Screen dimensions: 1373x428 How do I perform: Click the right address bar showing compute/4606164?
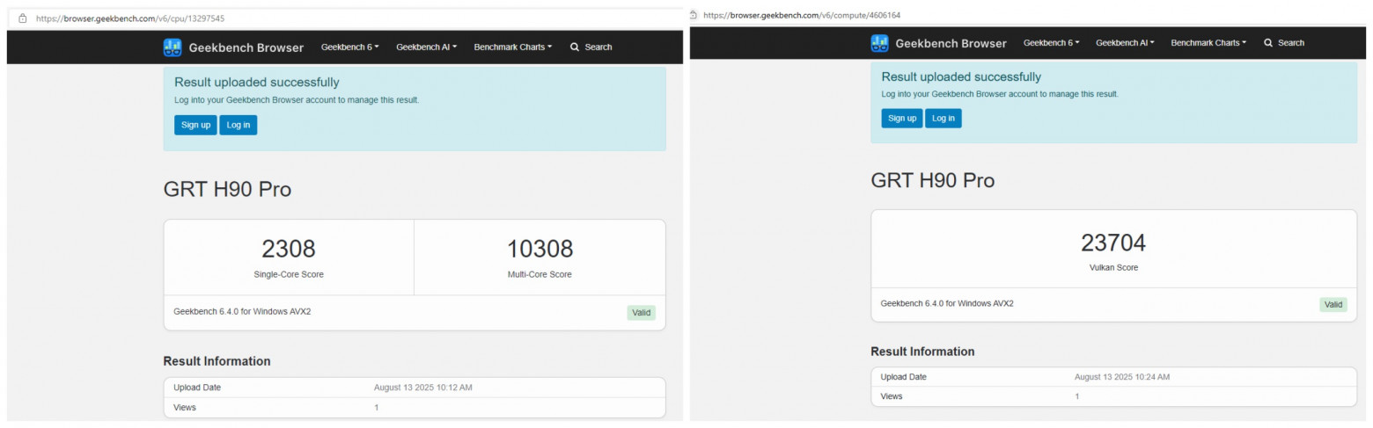coord(802,15)
